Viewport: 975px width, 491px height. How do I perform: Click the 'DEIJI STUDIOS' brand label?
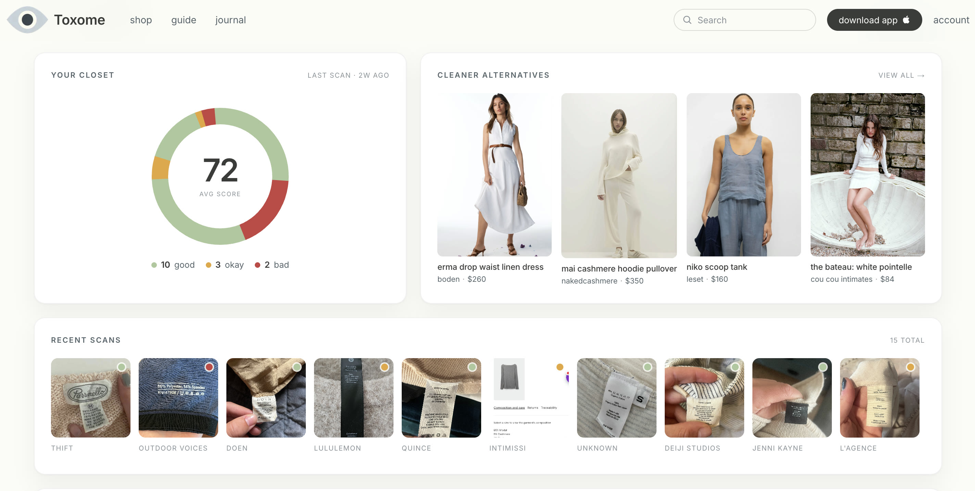[x=692, y=448]
